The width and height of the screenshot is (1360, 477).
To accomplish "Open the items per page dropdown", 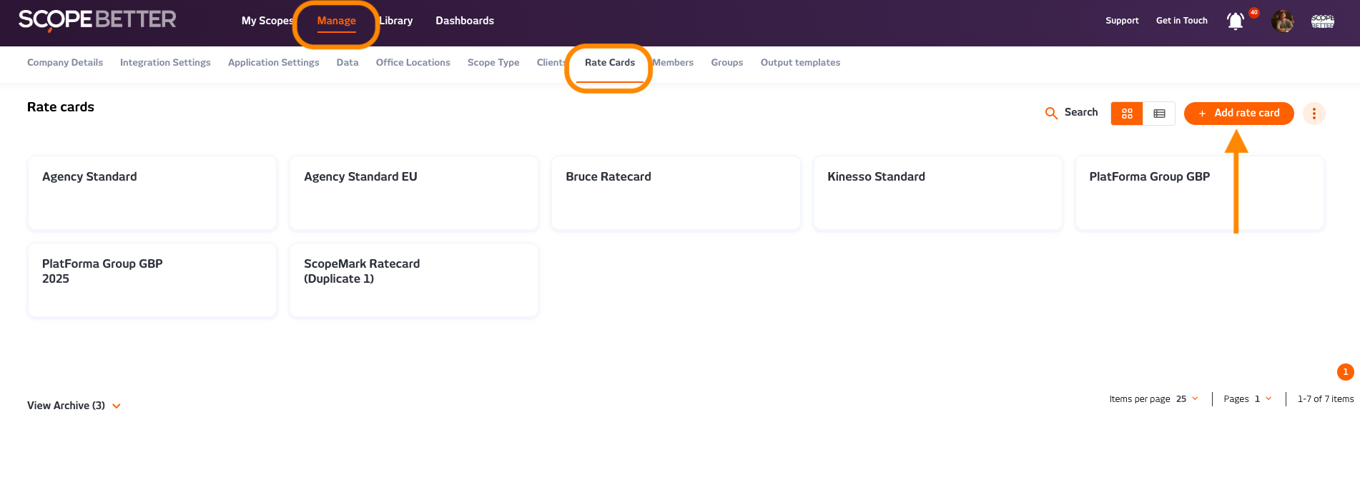I will tap(1188, 399).
